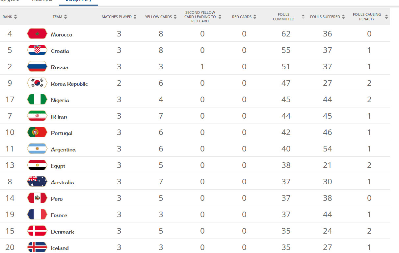
Task: Sort by Second Yellow Card arrows
Action: pyautogui.click(x=220, y=17)
